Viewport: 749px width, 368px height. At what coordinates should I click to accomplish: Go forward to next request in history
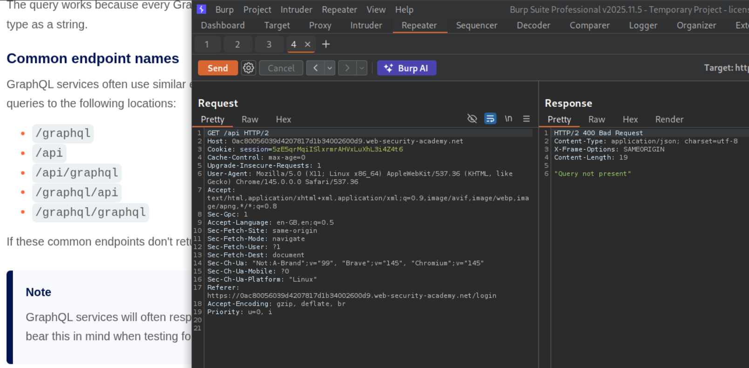347,68
